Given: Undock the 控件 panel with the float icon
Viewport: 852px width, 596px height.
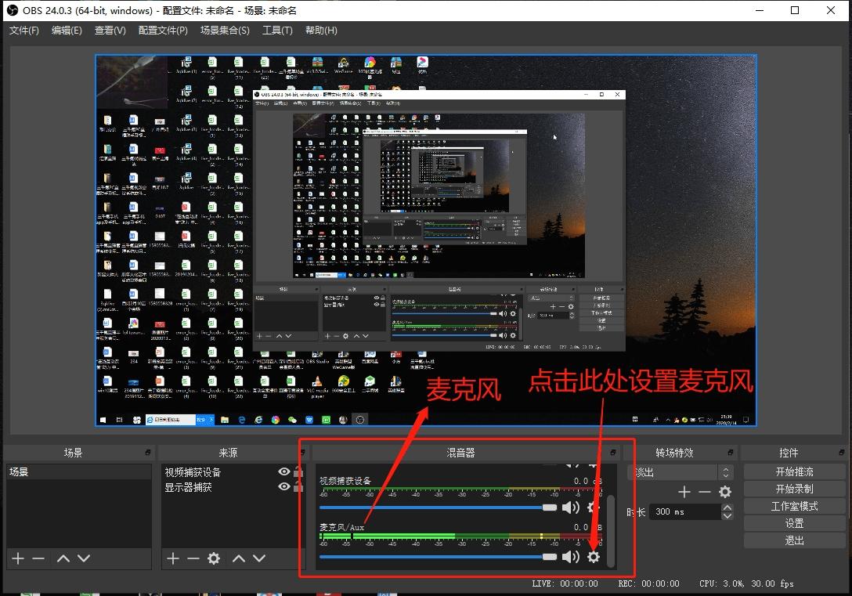Looking at the screenshot, I should click(x=841, y=452).
